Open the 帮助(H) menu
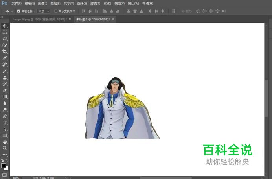272x179 pixels. [148, 3]
